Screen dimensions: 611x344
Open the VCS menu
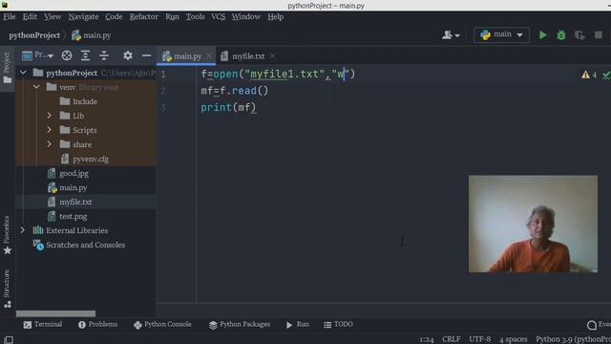219,17
